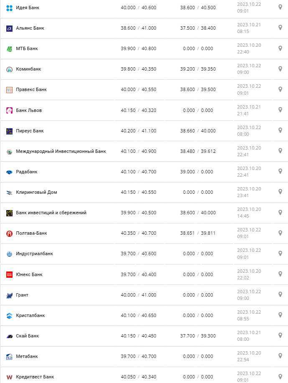Image resolution: width=288 pixels, height=383 pixels.
Task: Click location marker for Радабанк row
Action: 280,171
